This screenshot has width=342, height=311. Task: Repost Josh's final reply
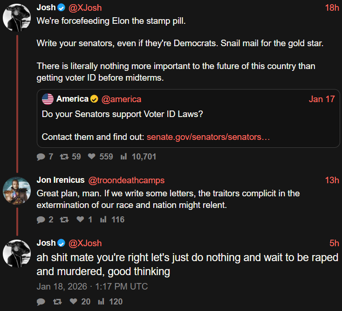tap(57, 302)
